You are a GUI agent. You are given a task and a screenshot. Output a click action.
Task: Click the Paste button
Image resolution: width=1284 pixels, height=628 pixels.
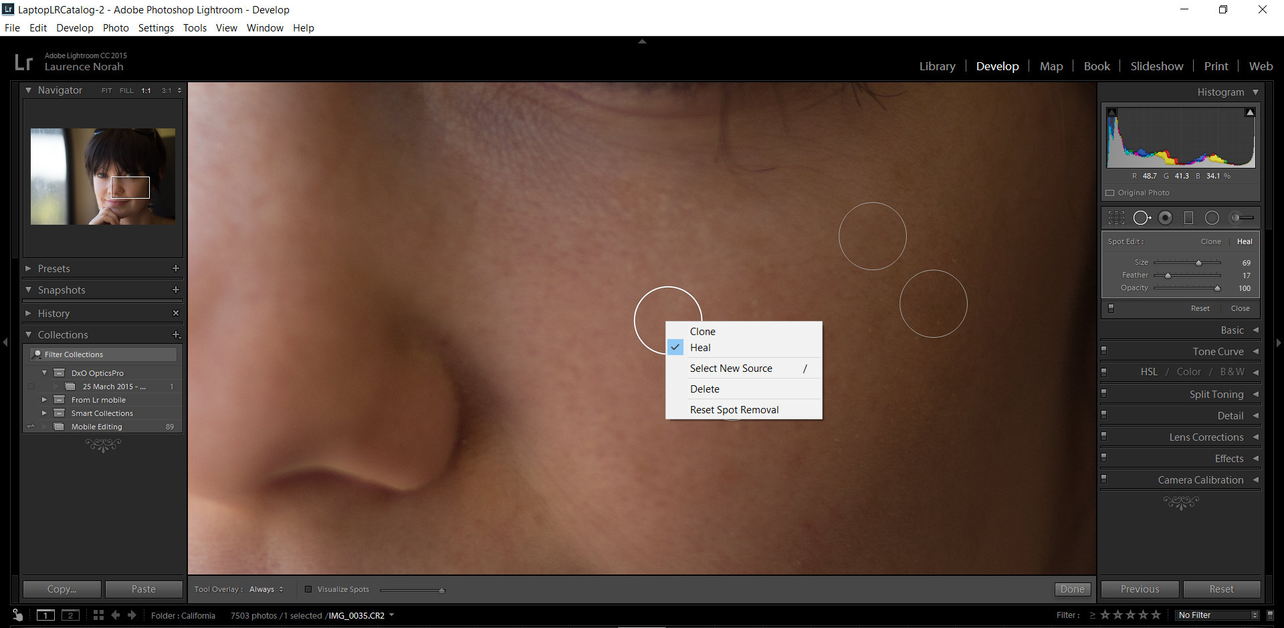tap(144, 589)
